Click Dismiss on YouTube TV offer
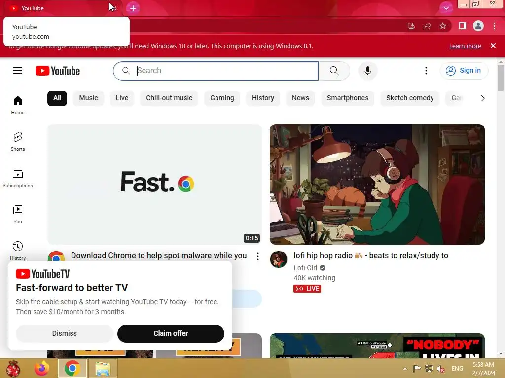Viewport: 505px width, 378px height. [x=65, y=333]
